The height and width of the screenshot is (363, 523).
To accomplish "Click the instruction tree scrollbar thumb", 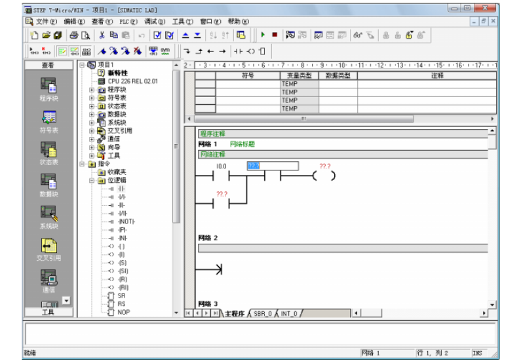I will click(x=176, y=145).
